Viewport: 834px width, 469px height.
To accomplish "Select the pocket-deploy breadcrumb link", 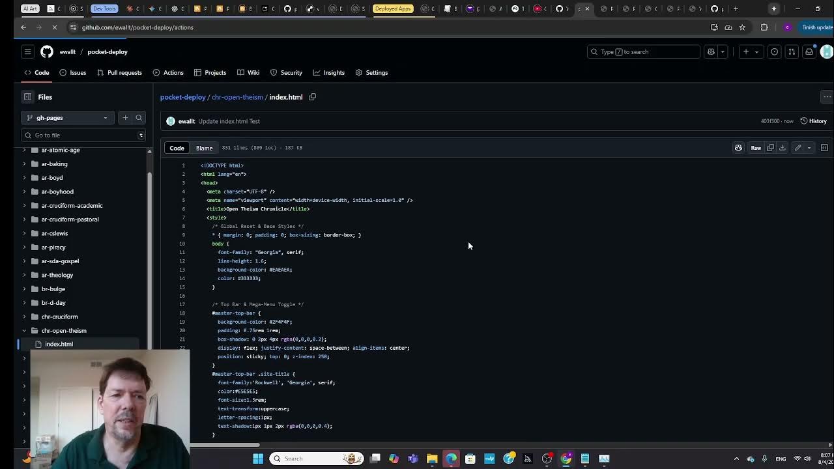I will coord(182,96).
